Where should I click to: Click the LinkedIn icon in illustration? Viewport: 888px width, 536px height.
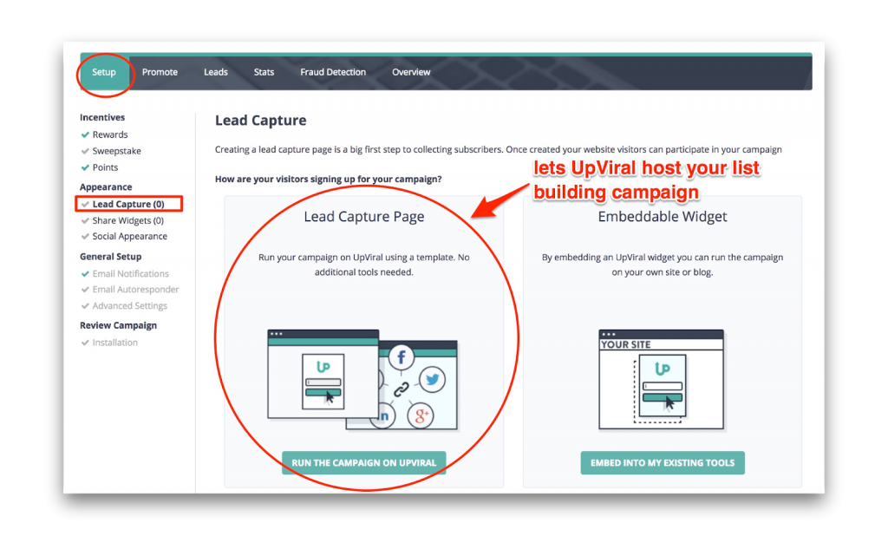384,416
